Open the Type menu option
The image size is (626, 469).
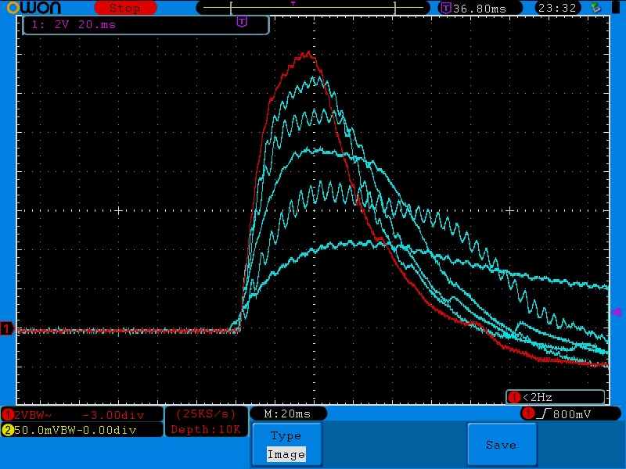pos(286,436)
